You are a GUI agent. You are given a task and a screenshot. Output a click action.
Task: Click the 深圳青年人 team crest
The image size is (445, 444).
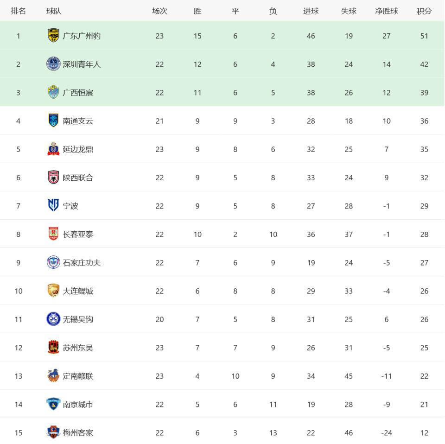[x=53, y=64]
